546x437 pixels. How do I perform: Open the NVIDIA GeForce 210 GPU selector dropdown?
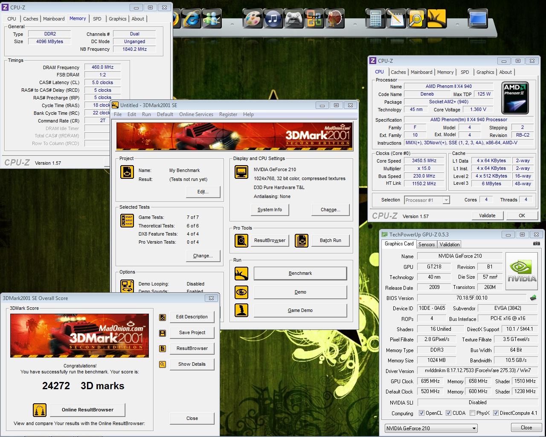(x=431, y=428)
